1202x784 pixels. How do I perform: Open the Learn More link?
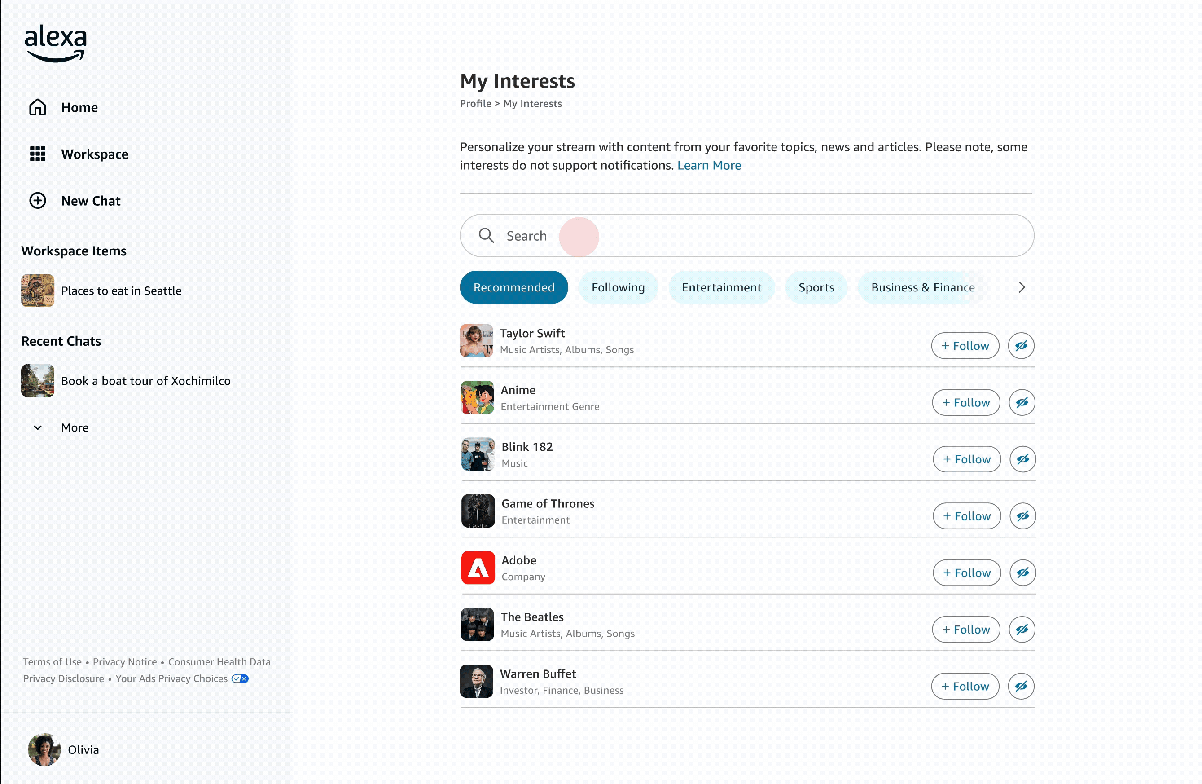coord(709,165)
